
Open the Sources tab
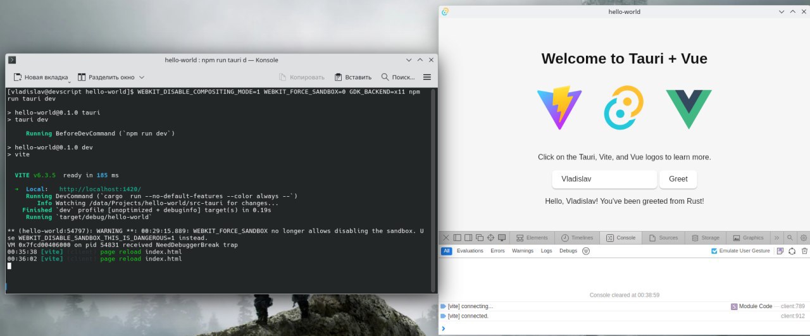tap(664, 238)
